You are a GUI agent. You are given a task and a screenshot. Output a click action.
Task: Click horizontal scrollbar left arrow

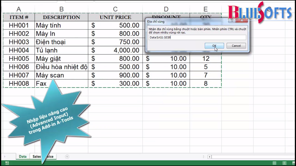pos(209,157)
